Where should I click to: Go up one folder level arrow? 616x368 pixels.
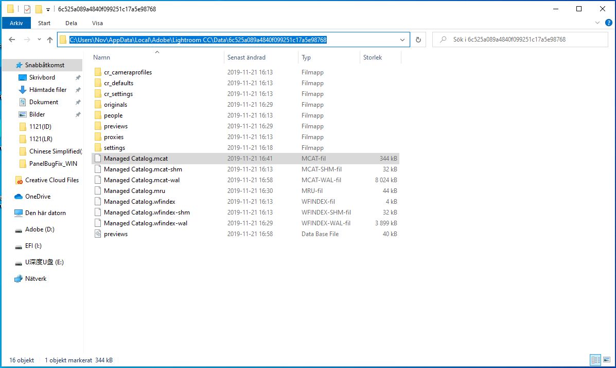(50, 40)
